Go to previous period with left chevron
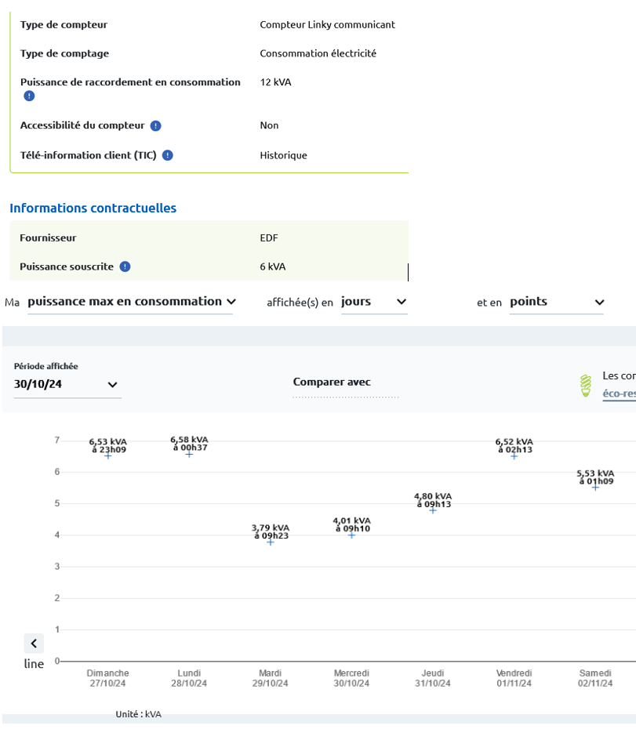Viewport: 636px width, 729px height. 34,644
